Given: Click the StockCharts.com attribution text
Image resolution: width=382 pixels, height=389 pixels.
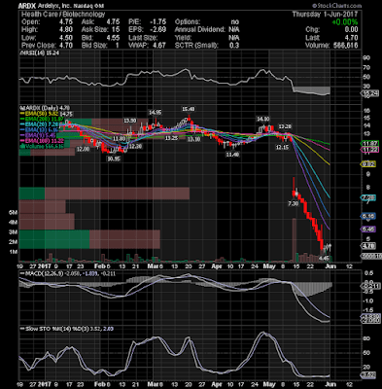Looking at the screenshot, I should pos(336,6).
